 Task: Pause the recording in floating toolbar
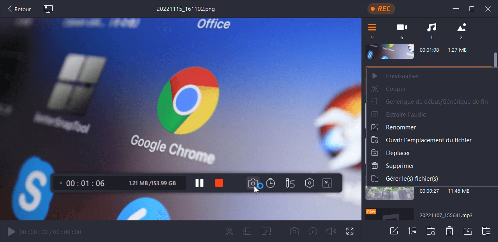[200, 183]
